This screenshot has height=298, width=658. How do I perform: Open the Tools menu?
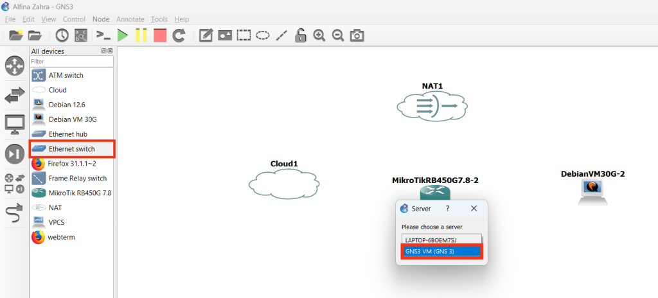pyautogui.click(x=159, y=19)
